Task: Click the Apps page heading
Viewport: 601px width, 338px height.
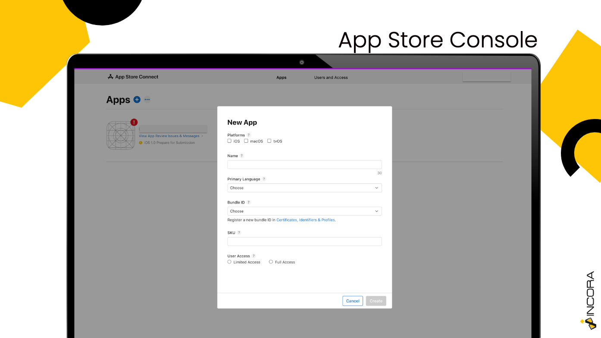Action: pos(118,100)
